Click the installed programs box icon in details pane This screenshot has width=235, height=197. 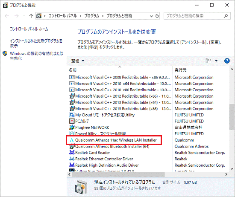click(81, 186)
